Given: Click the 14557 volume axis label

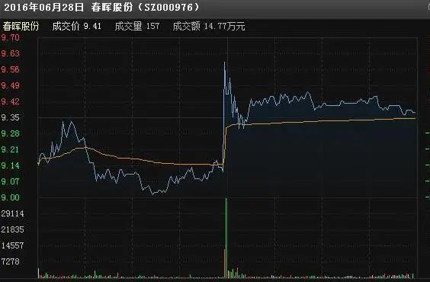Looking at the screenshot, I should click(x=13, y=245).
